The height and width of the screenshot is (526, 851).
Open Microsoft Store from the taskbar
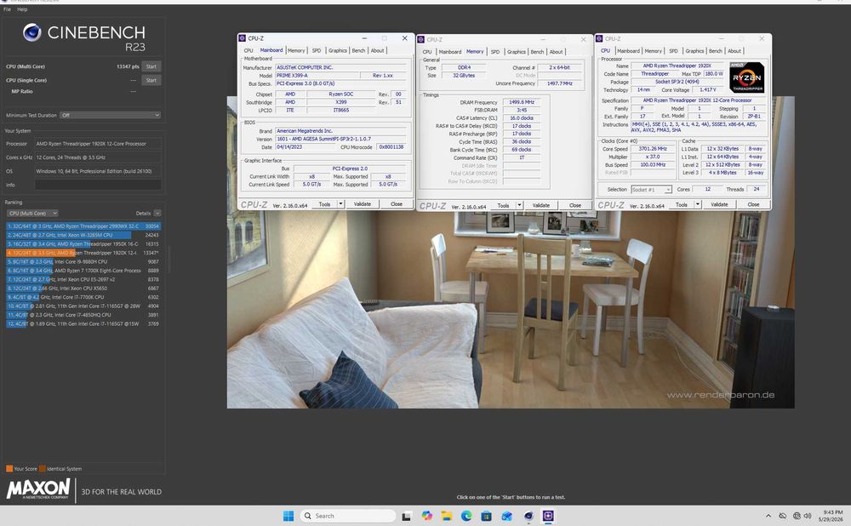[486, 516]
